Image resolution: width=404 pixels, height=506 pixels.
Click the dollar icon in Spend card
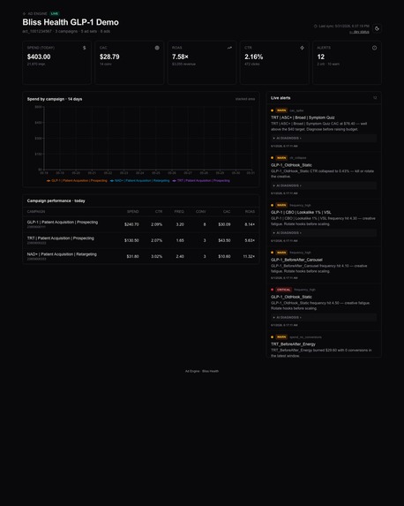[84, 48]
